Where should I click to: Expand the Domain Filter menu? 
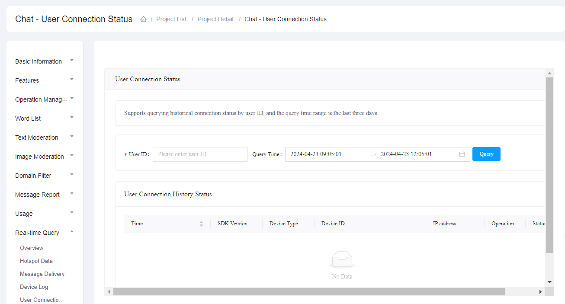[x=45, y=176]
